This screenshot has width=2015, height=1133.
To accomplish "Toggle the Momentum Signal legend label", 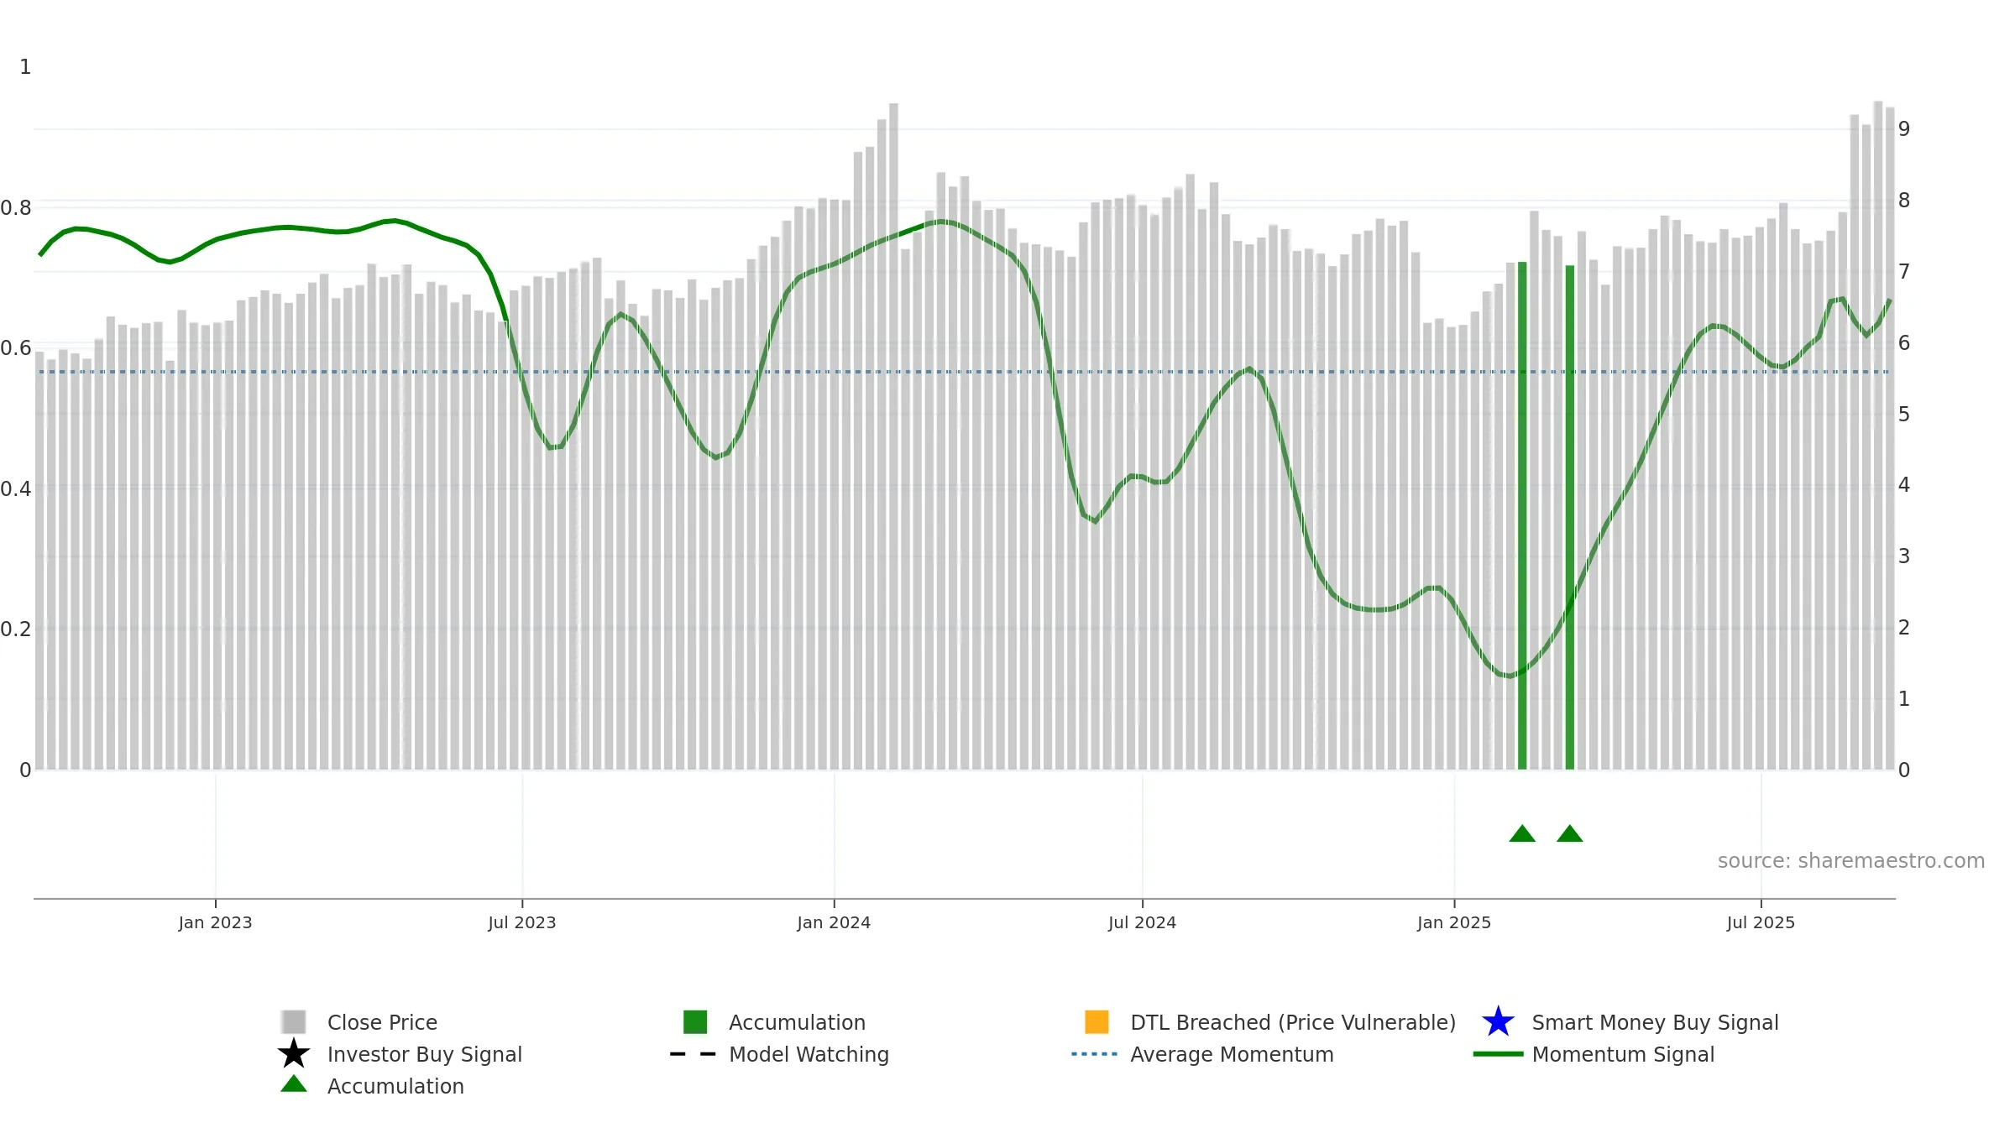I will tap(1623, 1054).
